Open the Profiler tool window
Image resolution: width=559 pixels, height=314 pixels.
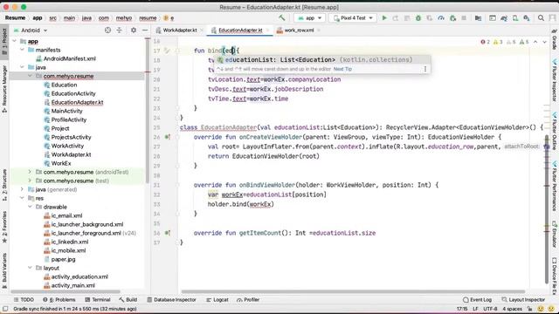pos(248,300)
